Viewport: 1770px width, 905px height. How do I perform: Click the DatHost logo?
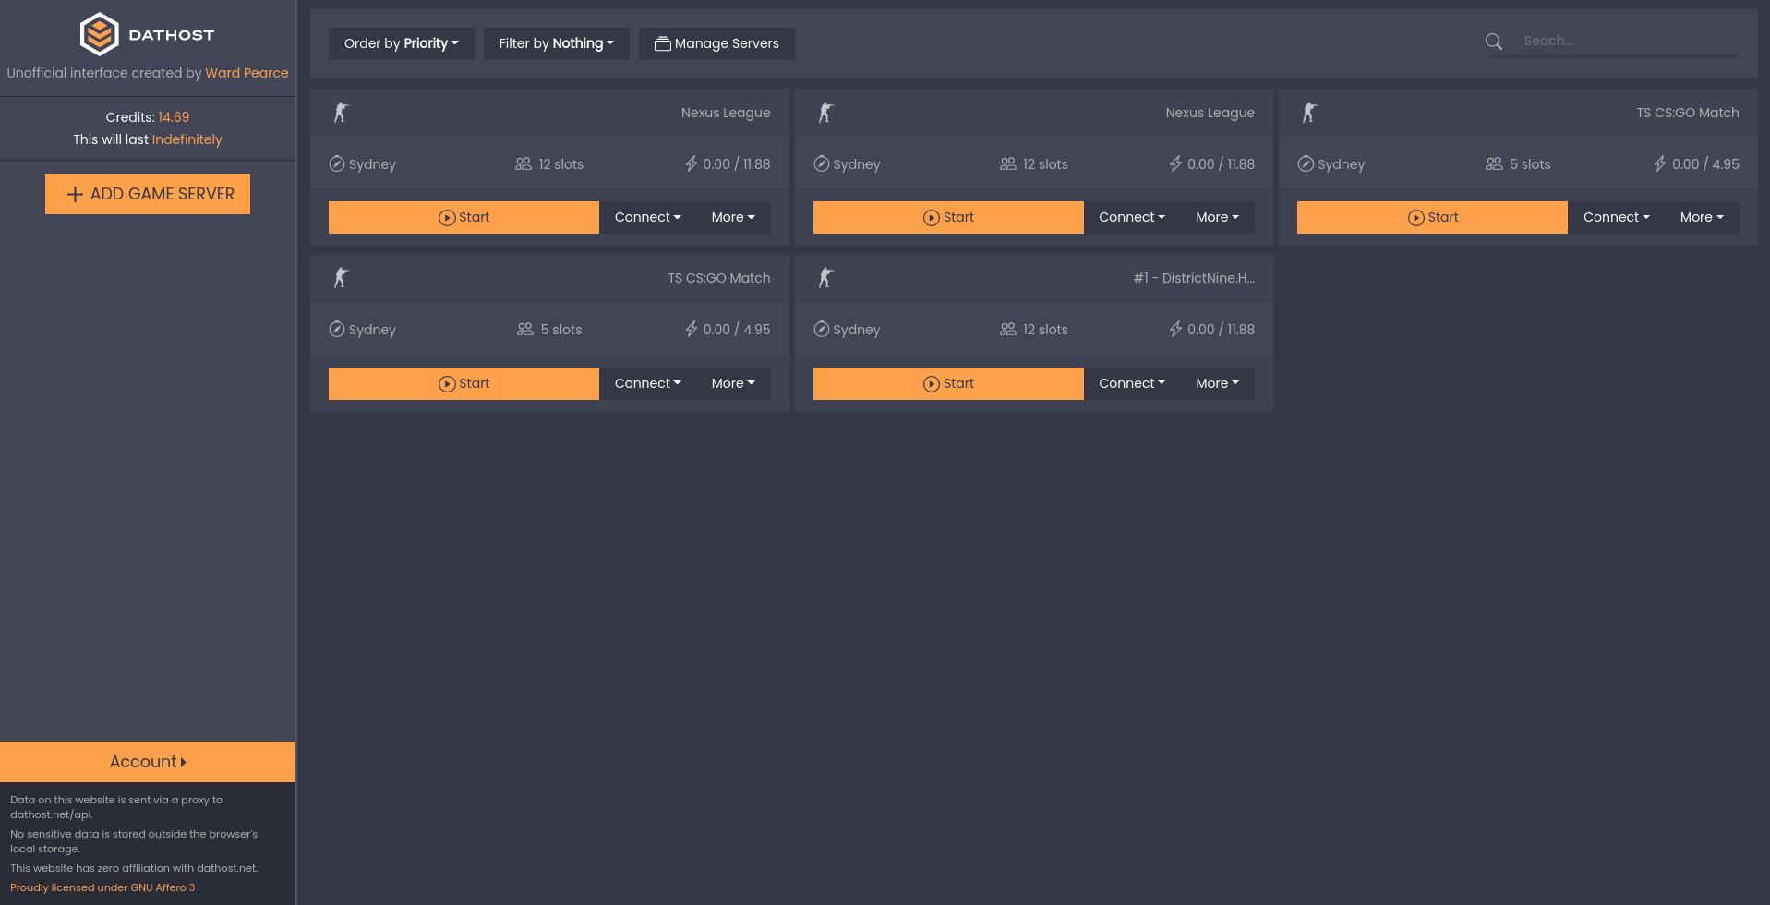(148, 34)
